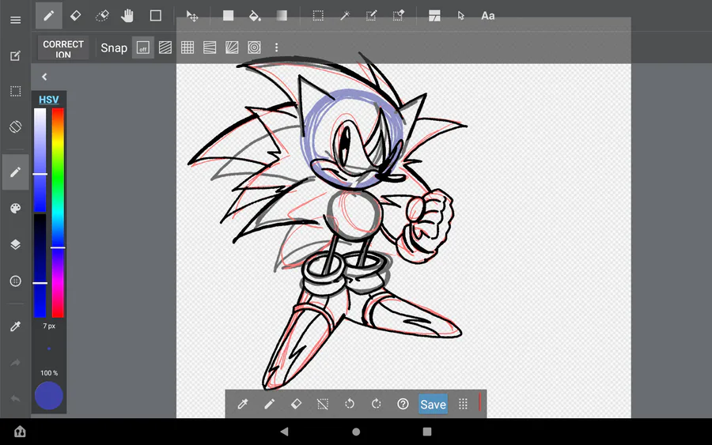Enable grid snap guide
This screenshot has height=445, width=712.
(x=187, y=47)
